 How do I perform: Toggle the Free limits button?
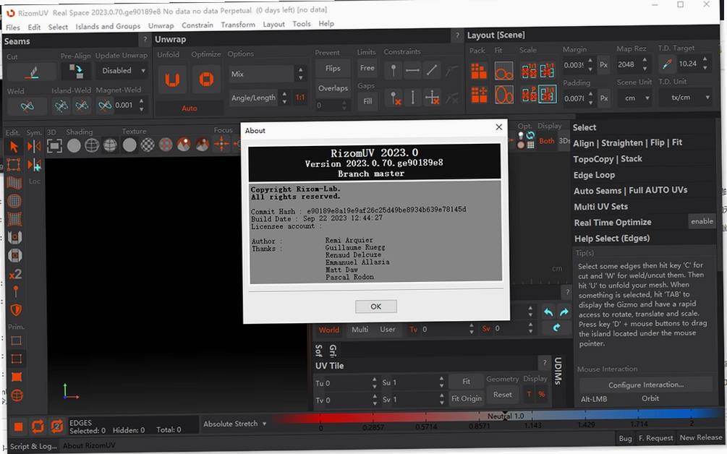click(x=367, y=68)
